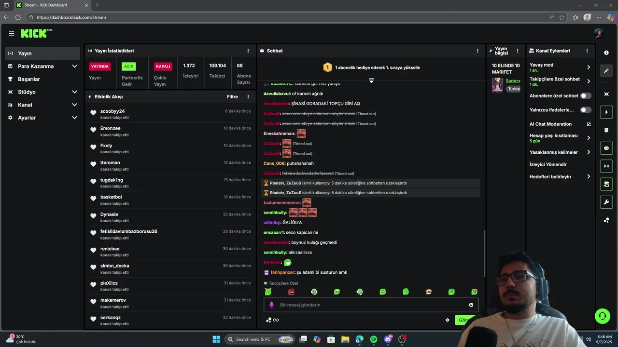Click the points infinity indicator below message box
Screen dimensions: 618x347
pyautogui.click(x=272, y=320)
